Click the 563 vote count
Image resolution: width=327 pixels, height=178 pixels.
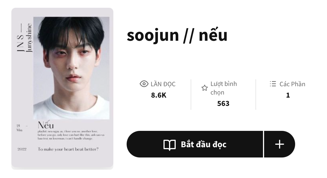click(x=223, y=103)
